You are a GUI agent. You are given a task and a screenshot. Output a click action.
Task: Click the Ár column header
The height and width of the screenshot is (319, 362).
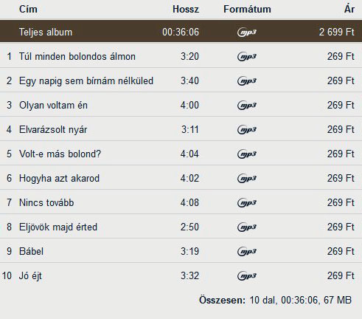[x=349, y=9]
